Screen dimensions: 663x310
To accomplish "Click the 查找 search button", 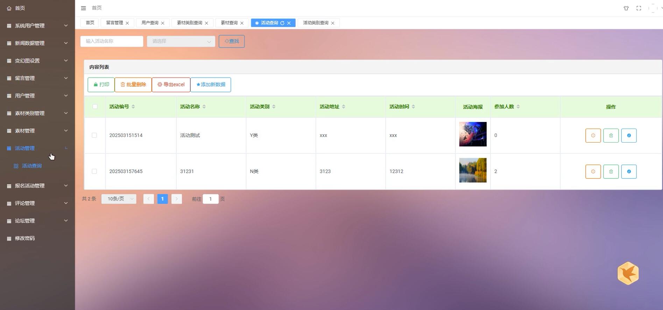I will pyautogui.click(x=232, y=41).
